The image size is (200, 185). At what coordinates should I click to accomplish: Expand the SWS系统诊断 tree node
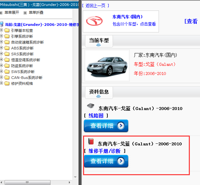coord(1,71)
